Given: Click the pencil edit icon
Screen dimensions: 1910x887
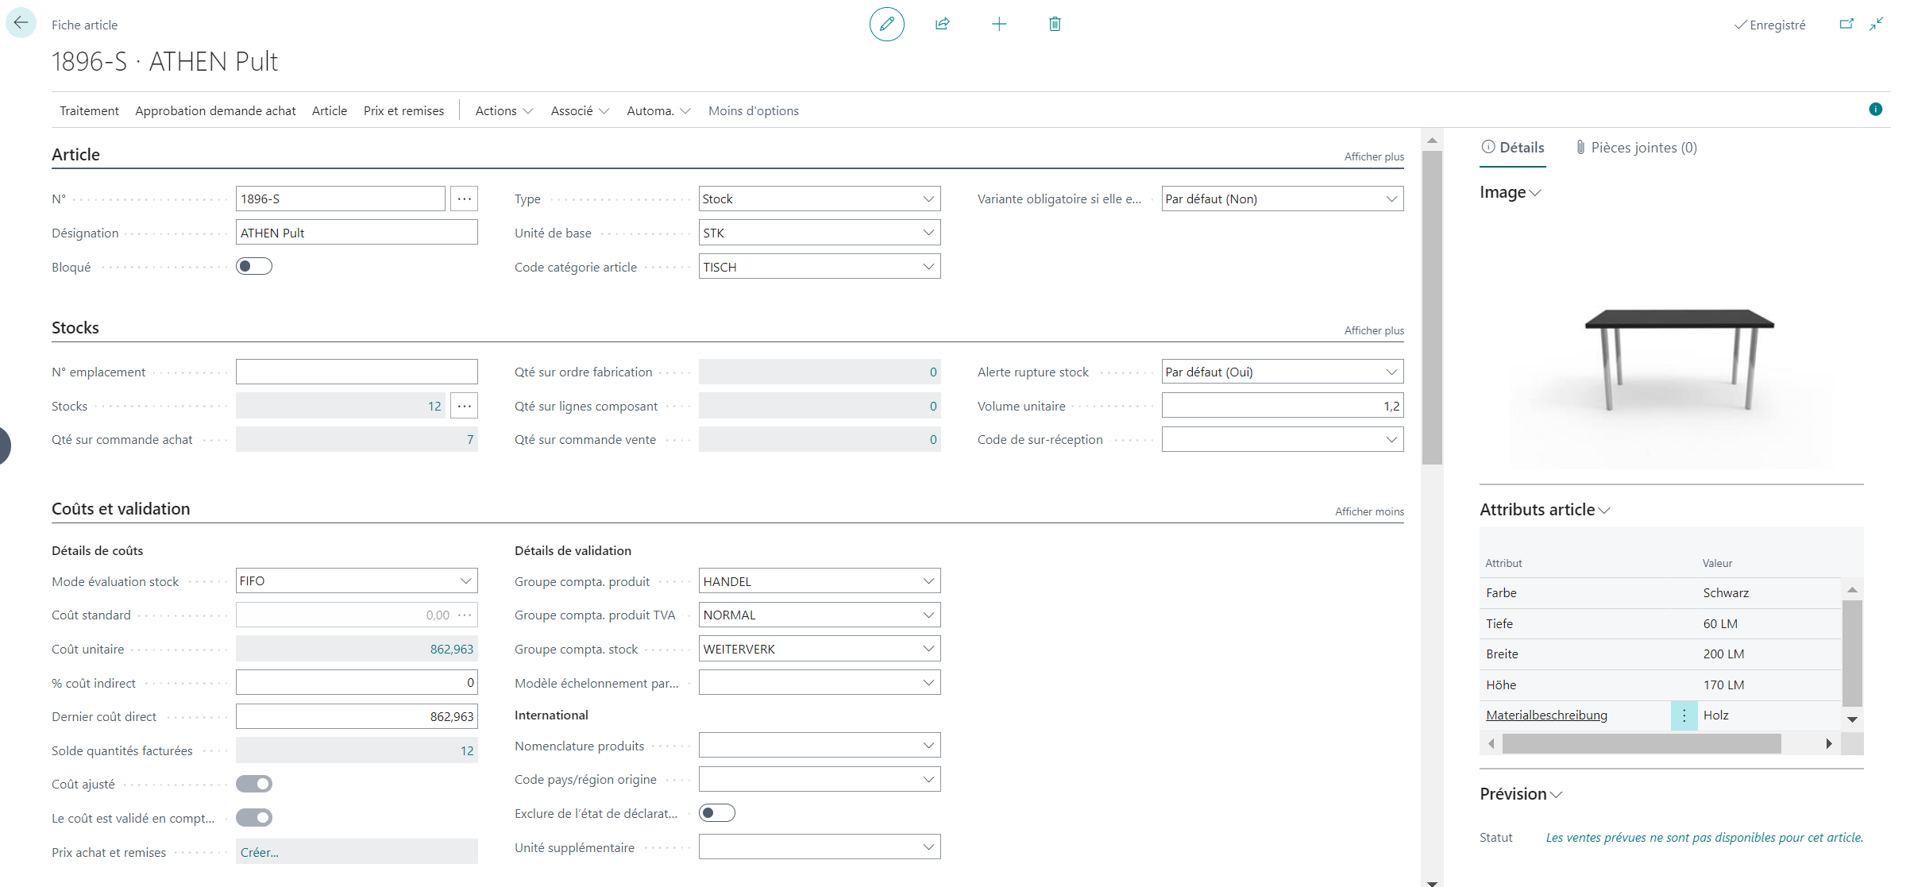Looking at the screenshot, I should point(886,25).
